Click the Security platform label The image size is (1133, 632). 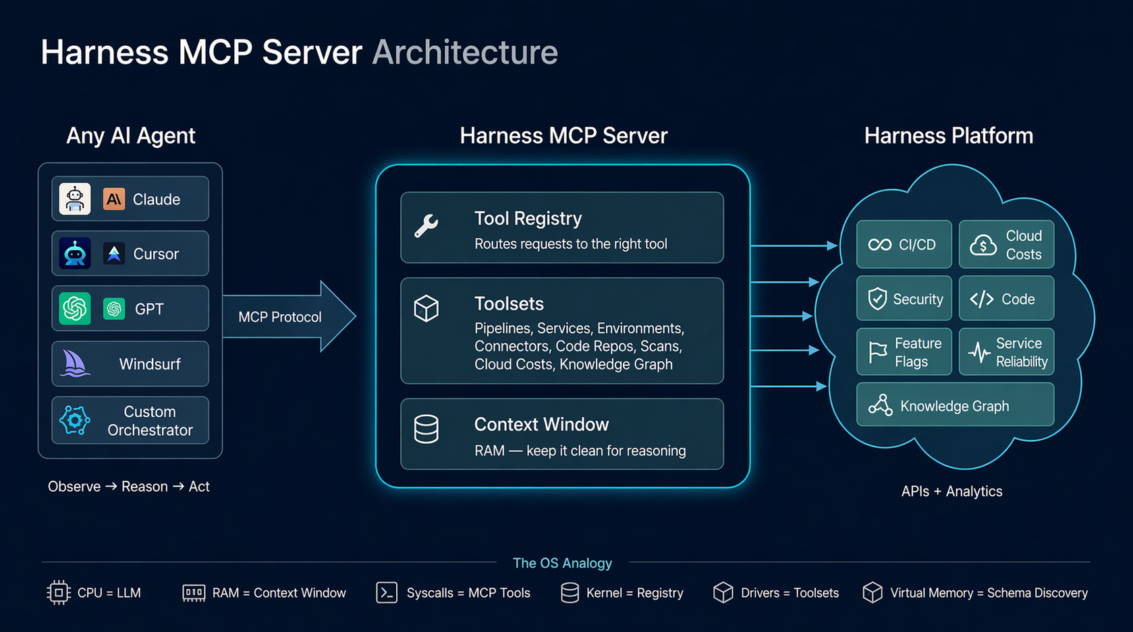(x=918, y=299)
